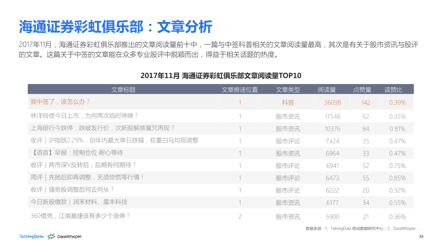Click read count 17548
The height and width of the screenshot is (248, 442).
click(333, 116)
